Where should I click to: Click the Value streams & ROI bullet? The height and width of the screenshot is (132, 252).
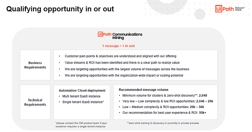[x=122, y=63]
